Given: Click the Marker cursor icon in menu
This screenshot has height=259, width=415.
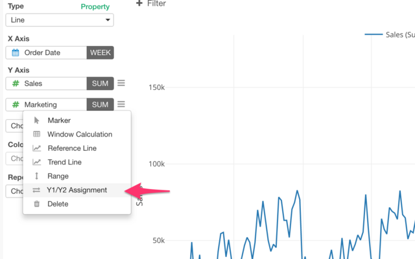Looking at the screenshot, I should (36, 120).
